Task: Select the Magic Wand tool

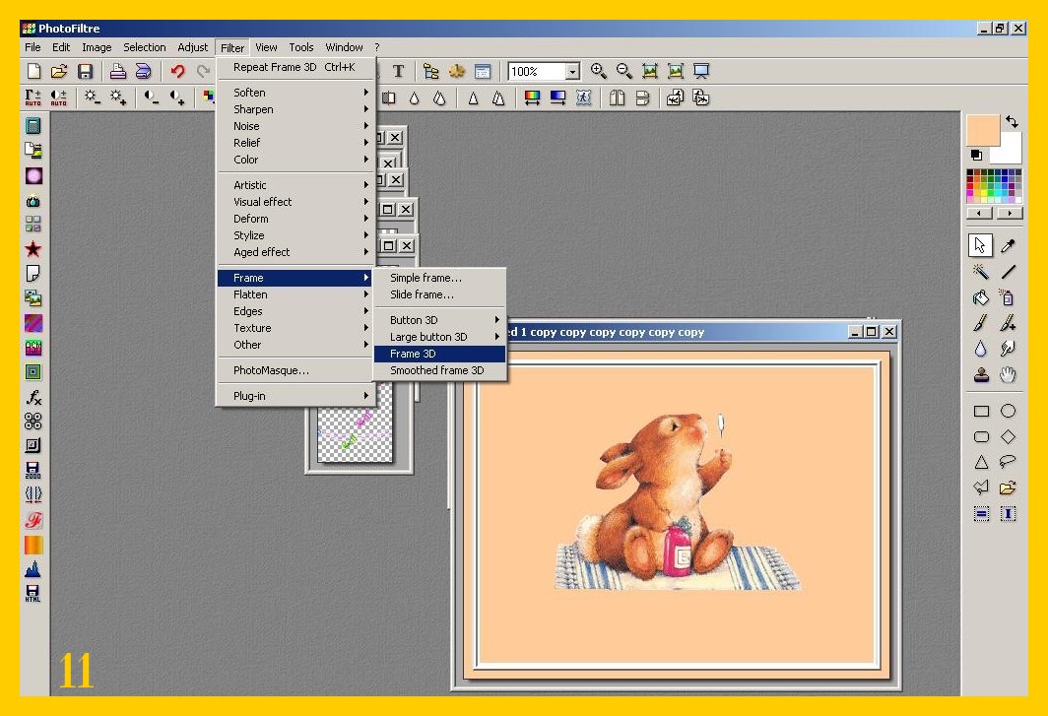Action: pyautogui.click(x=981, y=272)
